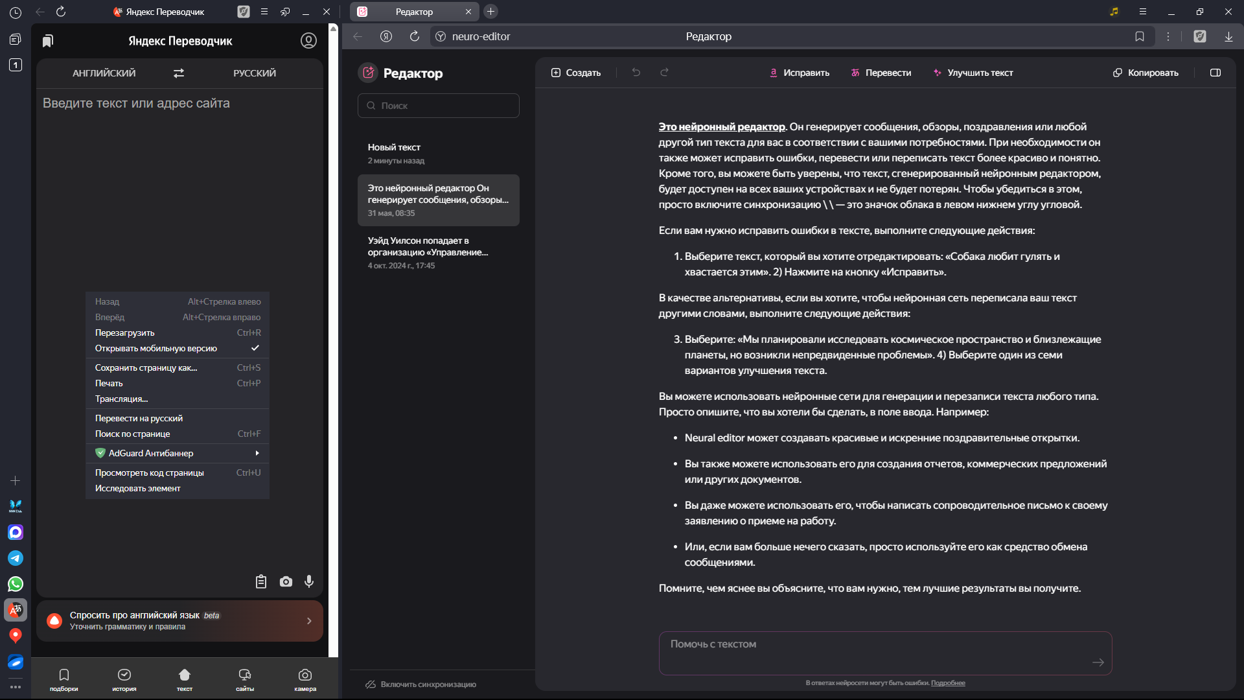Open translator bookmarks collection icon
The width and height of the screenshot is (1244, 700).
(x=48, y=41)
